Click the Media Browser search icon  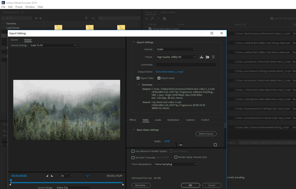tap(101, 18)
